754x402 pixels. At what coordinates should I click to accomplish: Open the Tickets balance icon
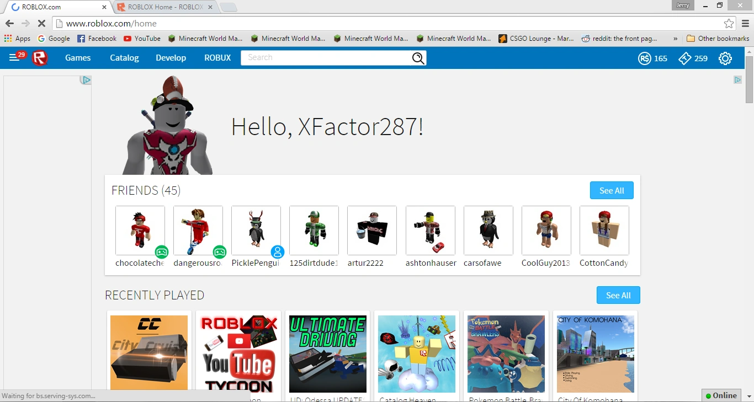[685, 58]
